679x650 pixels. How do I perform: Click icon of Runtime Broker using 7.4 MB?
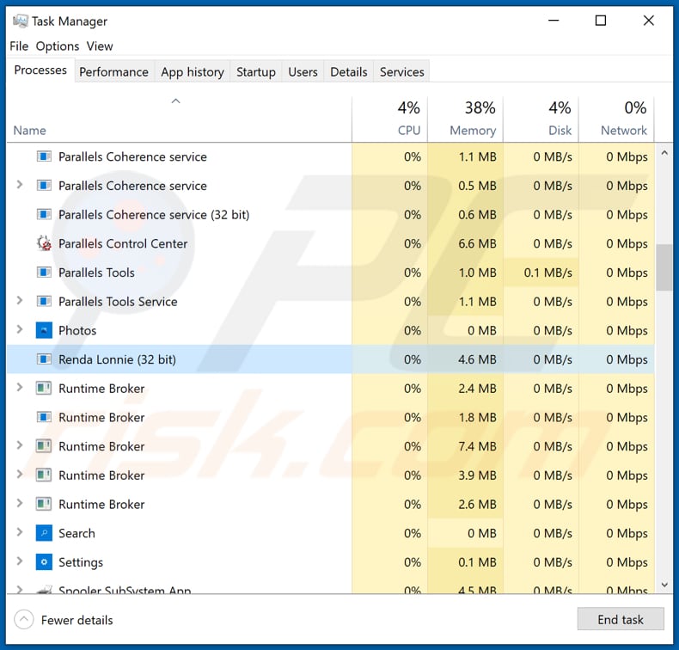click(44, 446)
